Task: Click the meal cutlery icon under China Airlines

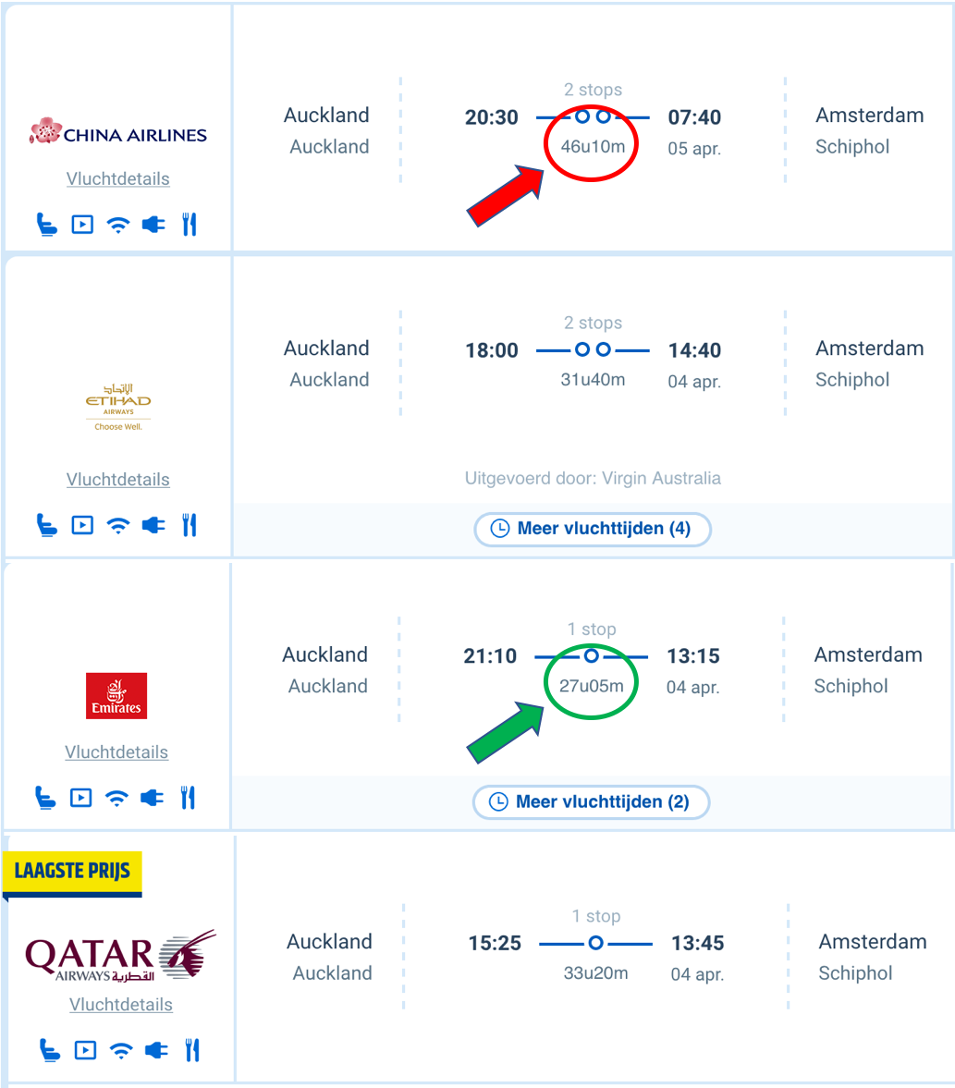Action: point(190,225)
